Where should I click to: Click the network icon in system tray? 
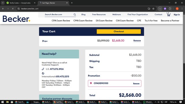[162, 102]
